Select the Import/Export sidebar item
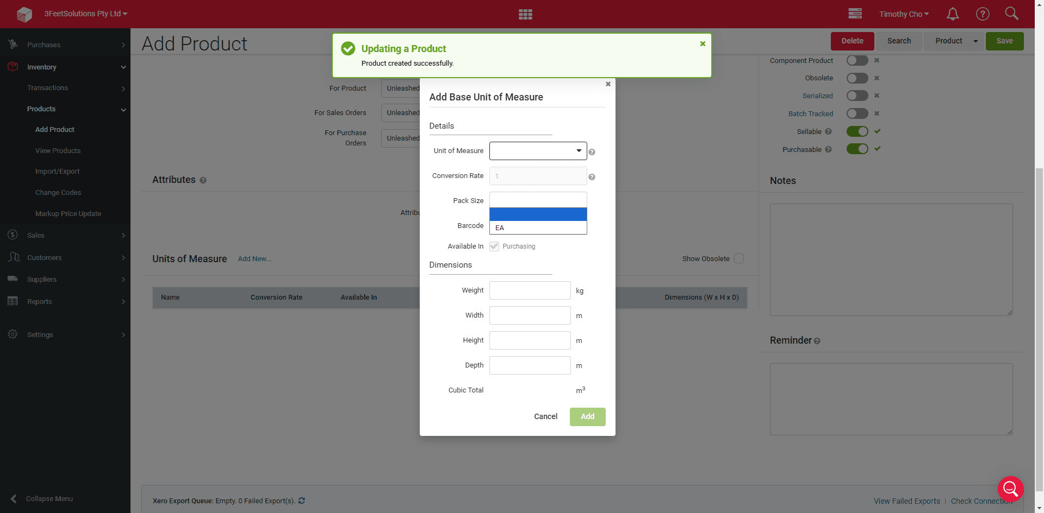 (58, 172)
